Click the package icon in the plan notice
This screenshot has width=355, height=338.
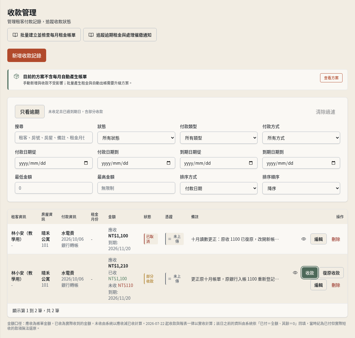pyautogui.click(x=16, y=76)
